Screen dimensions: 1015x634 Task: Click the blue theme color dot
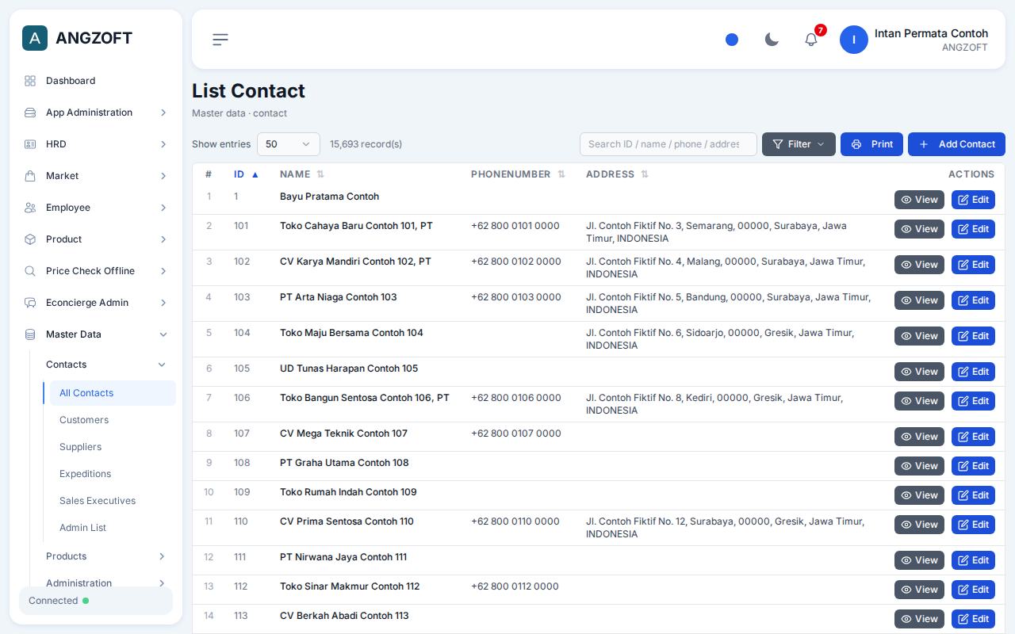pyautogui.click(x=732, y=40)
